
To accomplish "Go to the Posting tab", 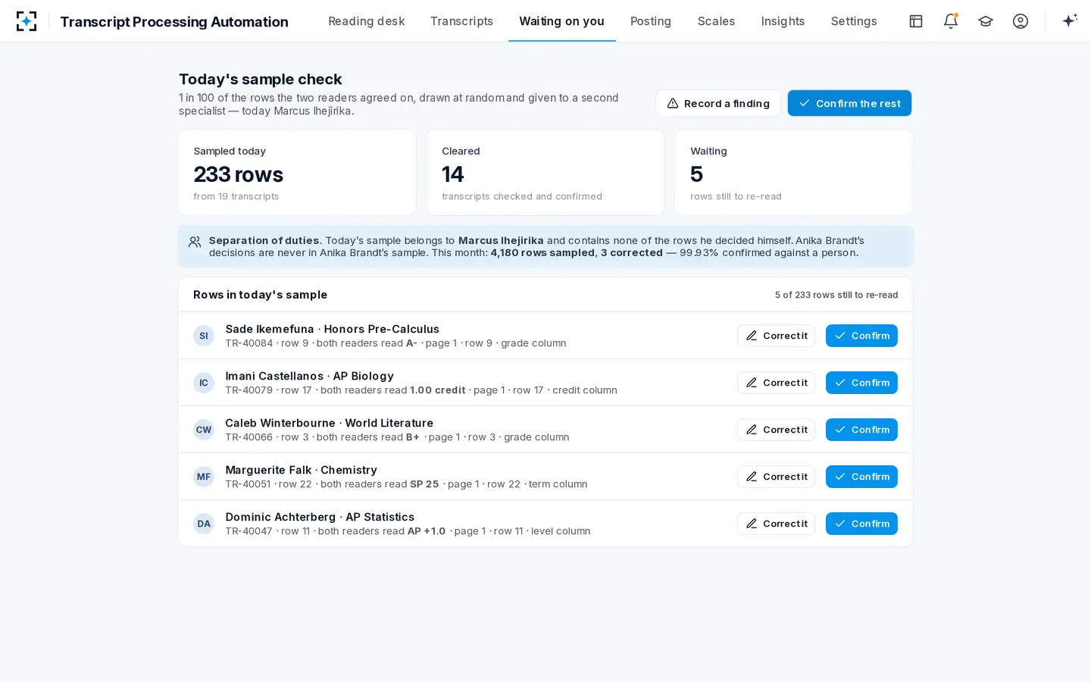I will point(651,21).
